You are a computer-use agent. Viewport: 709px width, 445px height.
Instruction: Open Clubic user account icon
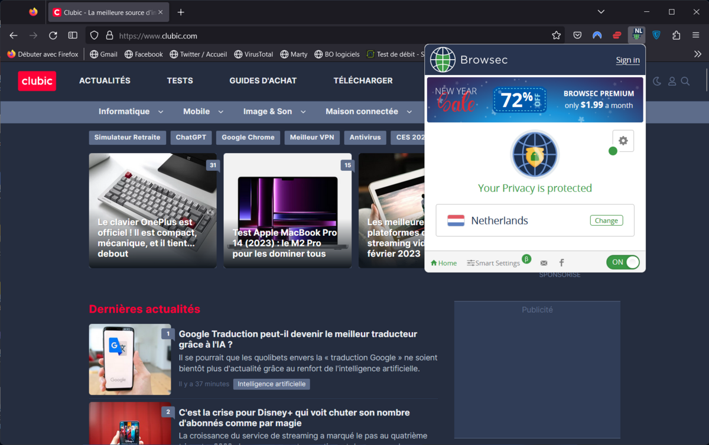pos(672,81)
